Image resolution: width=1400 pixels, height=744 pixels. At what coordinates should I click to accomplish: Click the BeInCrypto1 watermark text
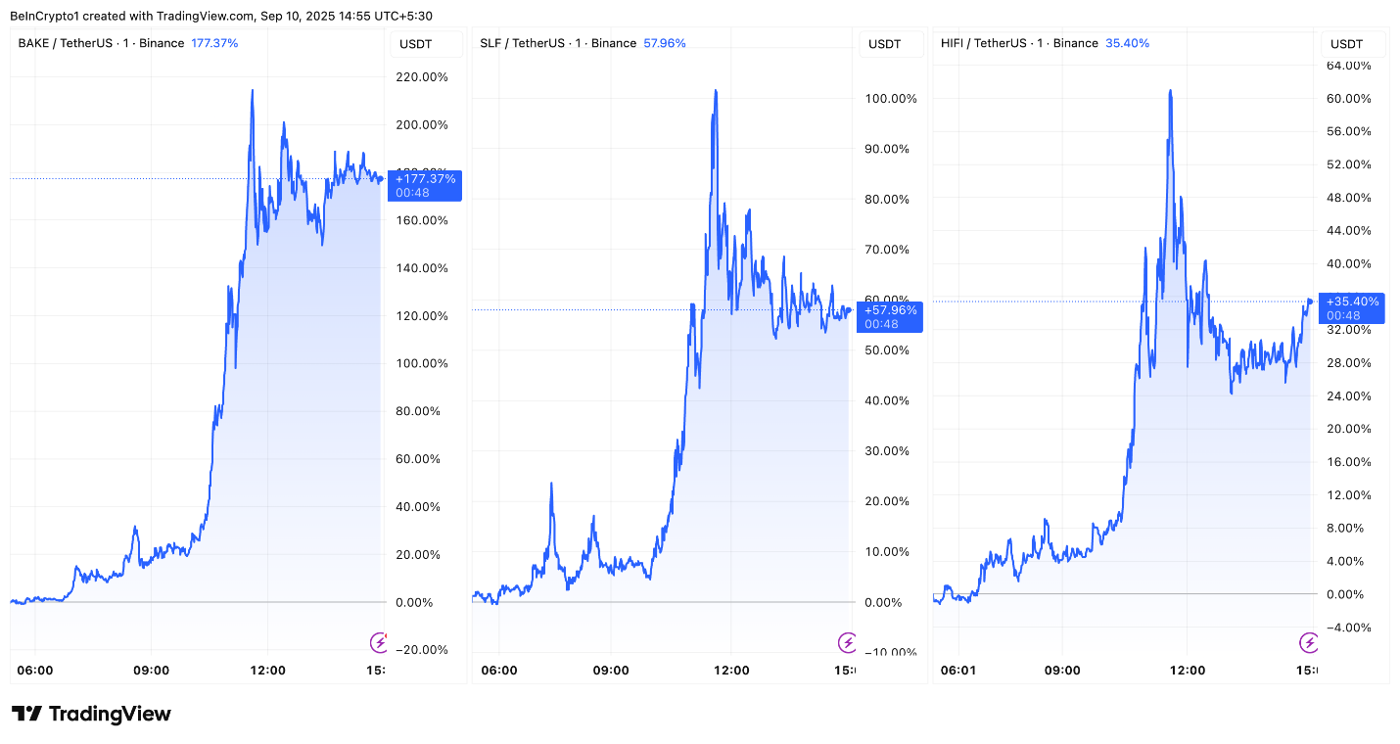coord(44,16)
